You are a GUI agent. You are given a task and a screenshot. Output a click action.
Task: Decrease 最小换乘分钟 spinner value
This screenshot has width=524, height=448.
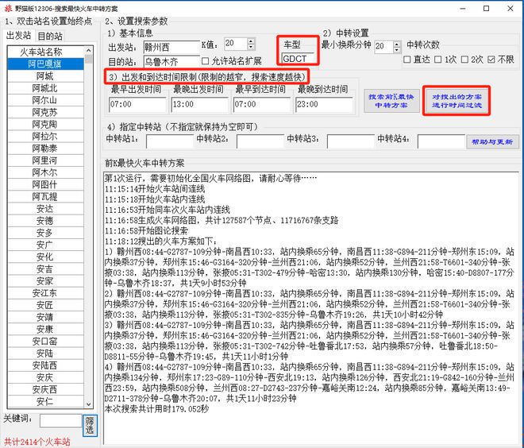397,50
